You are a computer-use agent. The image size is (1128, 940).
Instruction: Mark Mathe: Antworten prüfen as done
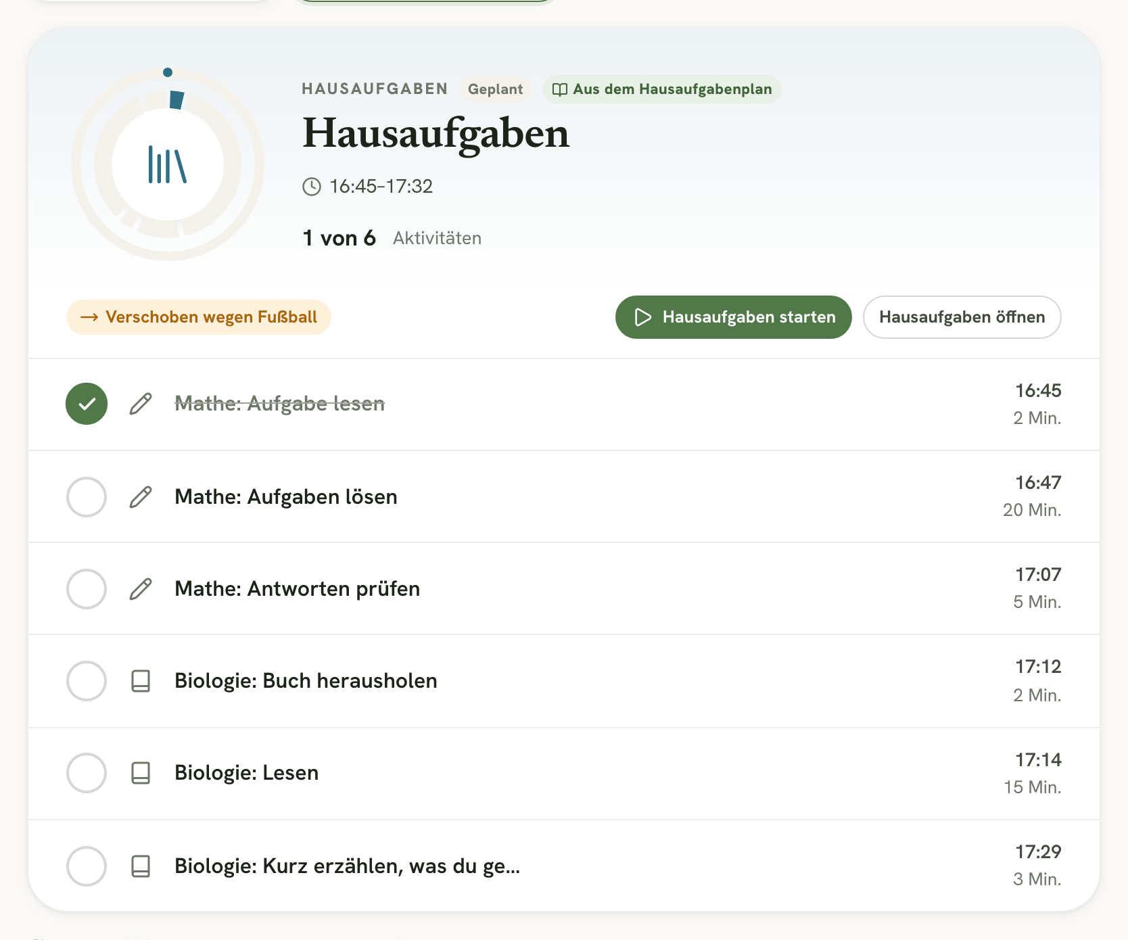click(x=87, y=589)
